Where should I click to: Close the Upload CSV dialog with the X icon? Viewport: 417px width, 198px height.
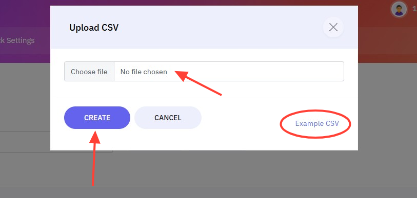coord(333,27)
